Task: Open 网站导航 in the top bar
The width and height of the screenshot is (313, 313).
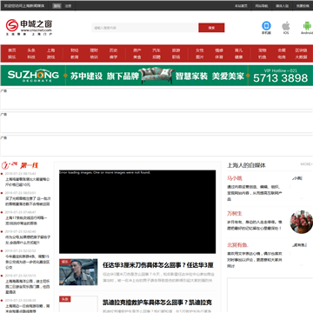Action: 262,6
